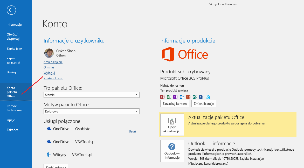Click the Zarządzaj kontem button
The width and height of the screenshot is (304, 168).
pyautogui.click(x=175, y=103)
